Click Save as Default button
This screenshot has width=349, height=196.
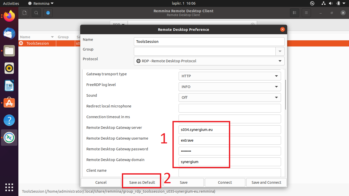click(142, 182)
